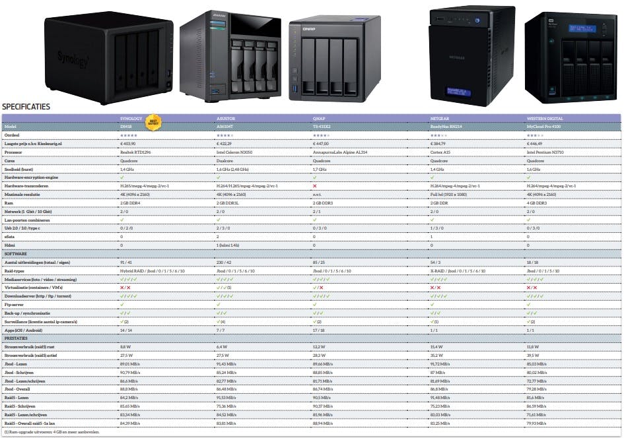The image size is (626, 438).
Task: Click Western Digital's Ftp-server check mark
Action: [528, 305]
